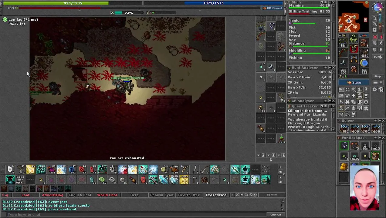This screenshot has width=386, height=218.
Task: Minimize the Skills panel
Action: point(330,2)
